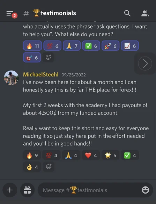Open the emoji picker in message bar

145,190
